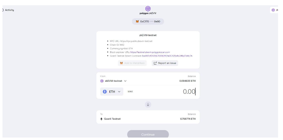The image size is (283, 140).
Task: Click MAX to use full balance
Action: tap(130, 92)
